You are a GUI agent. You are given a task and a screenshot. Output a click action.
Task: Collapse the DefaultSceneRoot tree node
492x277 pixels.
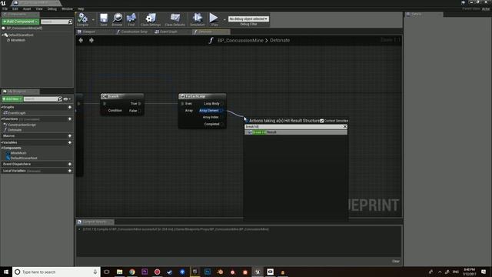click(x=2, y=35)
